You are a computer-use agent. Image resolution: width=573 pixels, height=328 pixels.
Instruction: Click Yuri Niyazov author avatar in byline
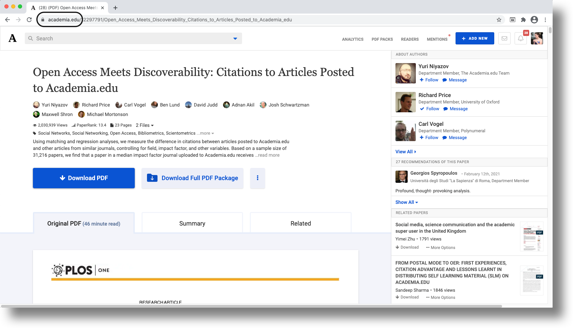pyautogui.click(x=36, y=105)
